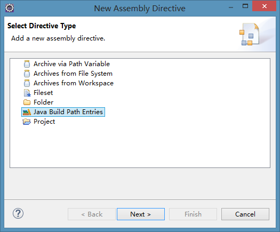Click the open folder icon beside Project
Viewport: 280px width, 232px height.
(27, 122)
